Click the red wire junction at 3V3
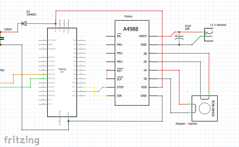 click(56, 24)
